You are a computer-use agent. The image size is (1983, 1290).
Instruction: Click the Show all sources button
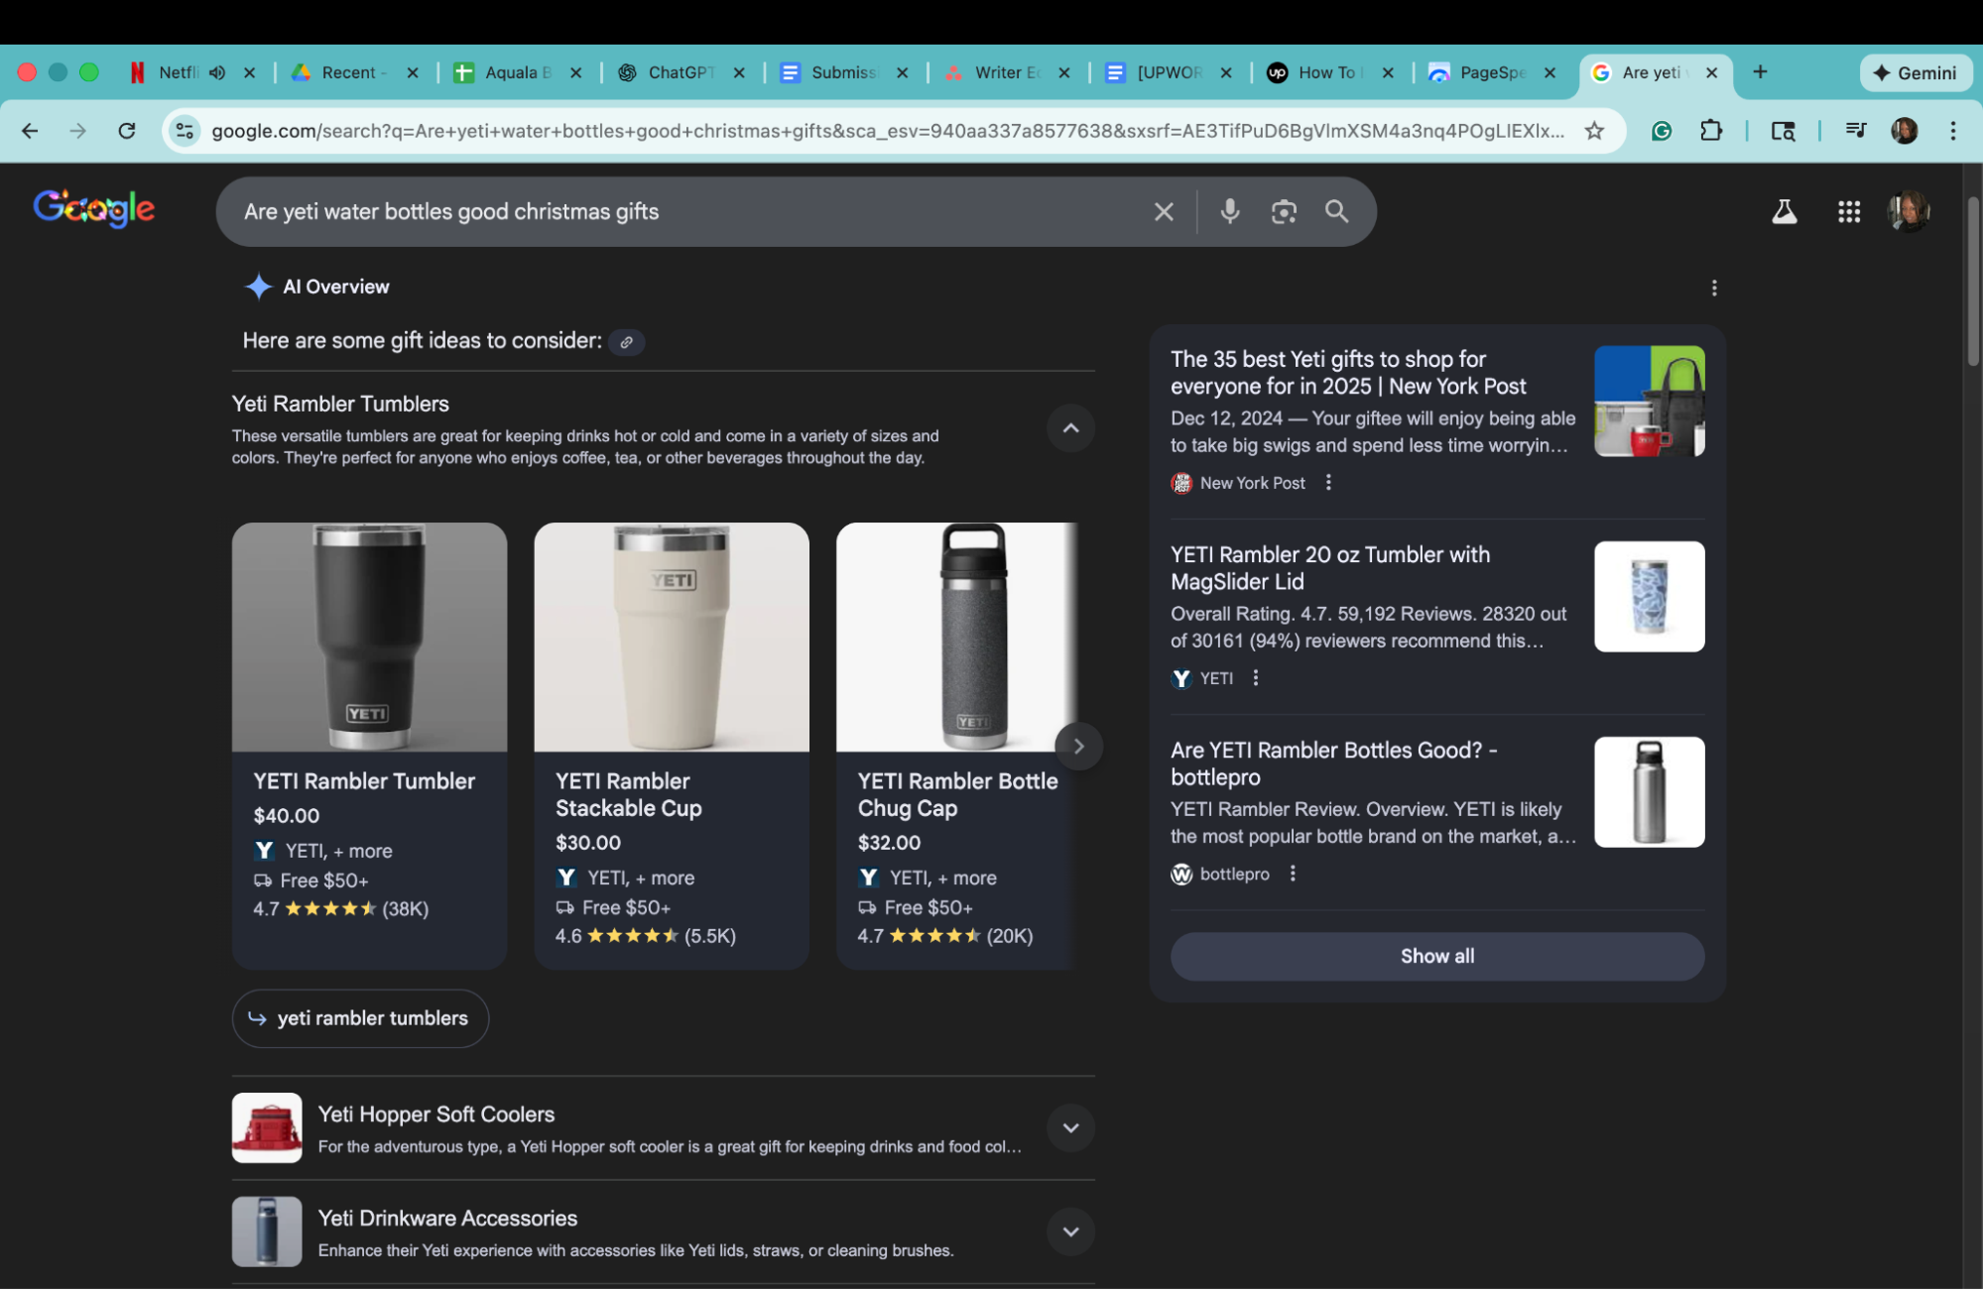pyautogui.click(x=1437, y=957)
